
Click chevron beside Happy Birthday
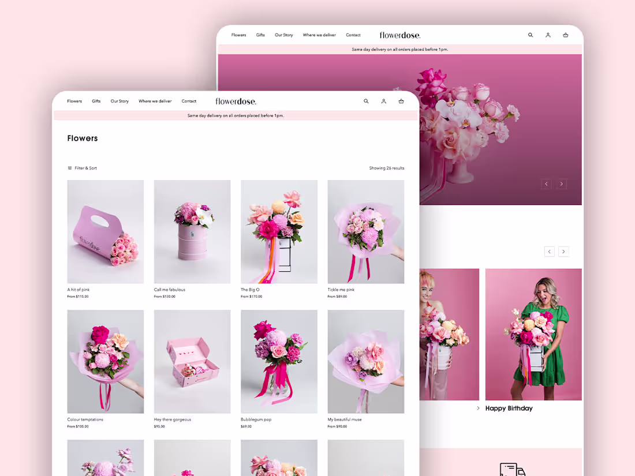[x=479, y=408]
